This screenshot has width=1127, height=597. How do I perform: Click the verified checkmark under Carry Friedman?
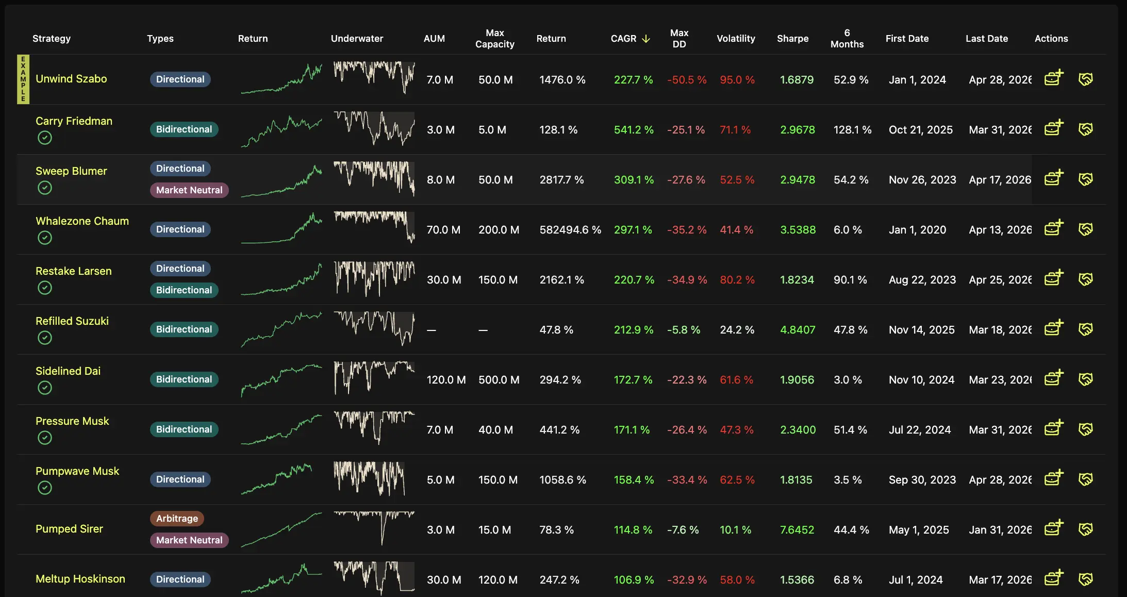click(x=45, y=138)
